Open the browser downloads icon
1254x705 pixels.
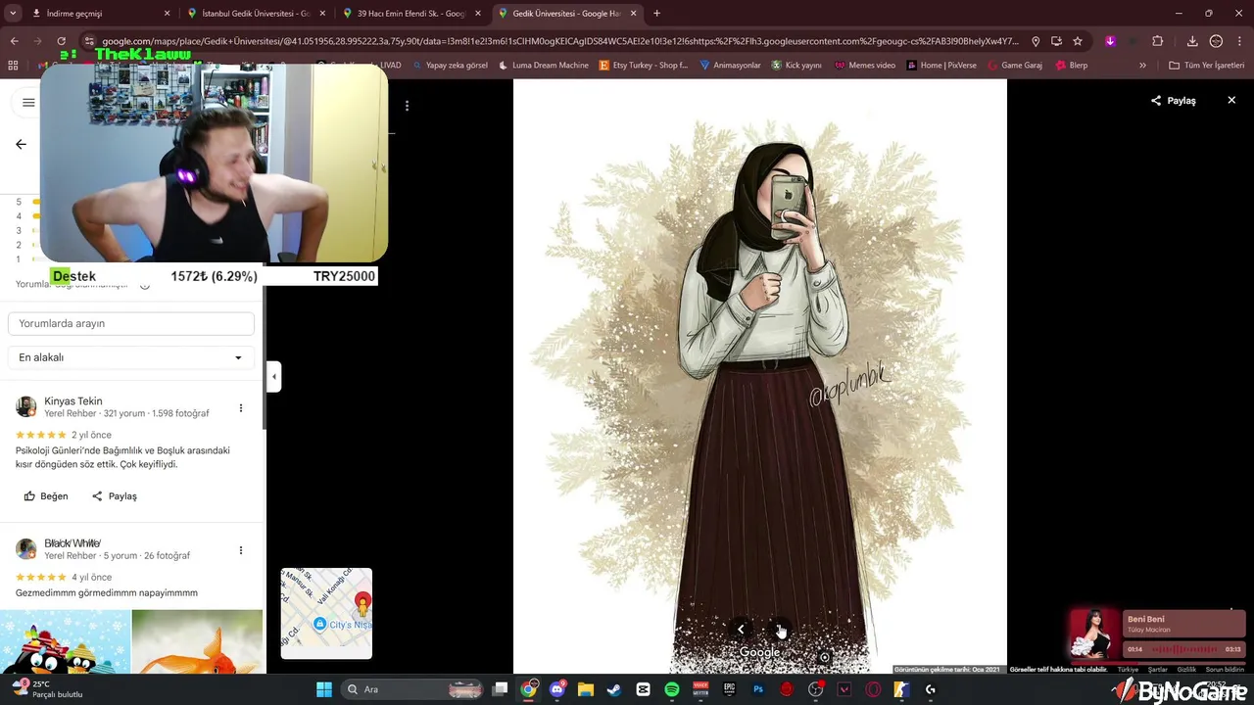(x=1192, y=41)
